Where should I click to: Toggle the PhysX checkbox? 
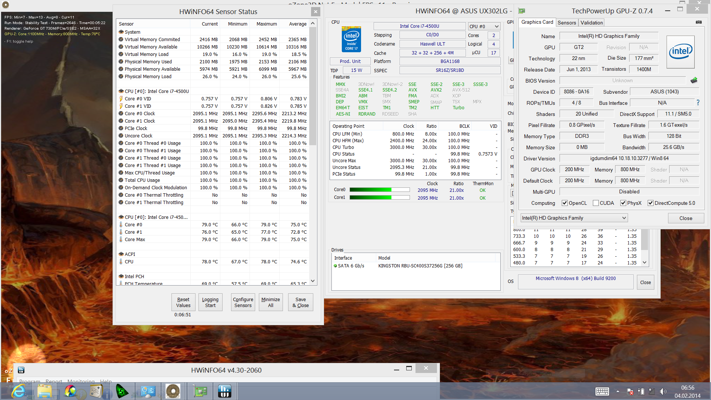click(623, 203)
